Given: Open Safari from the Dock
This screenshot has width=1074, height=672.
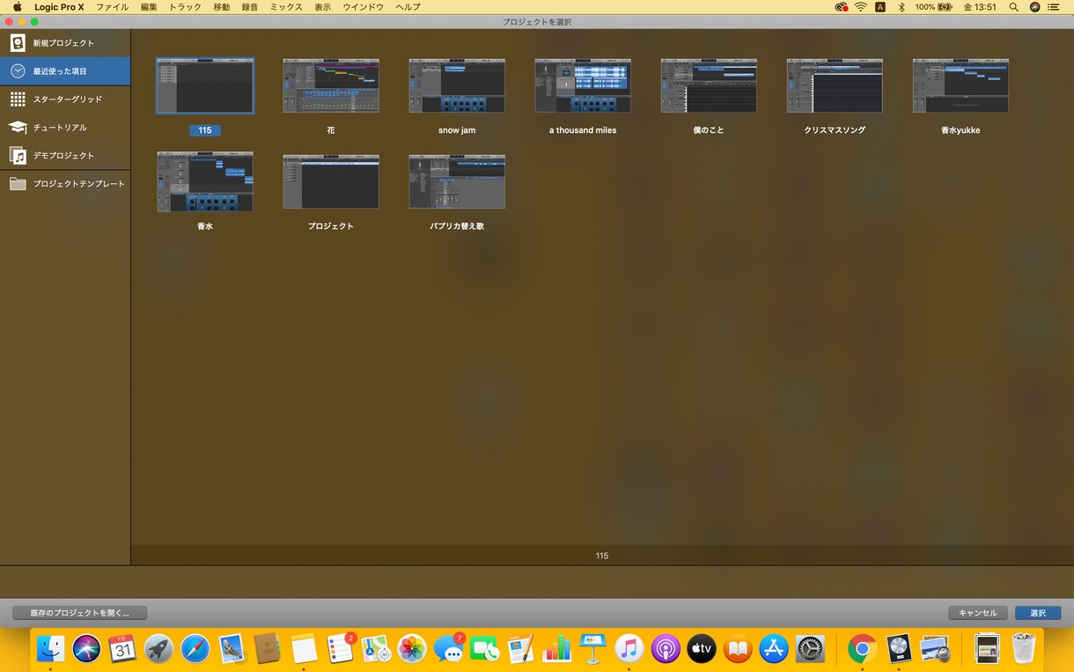Looking at the screenshot, I should click(195, 649).
